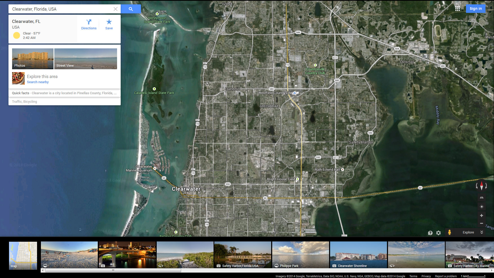Click the Search nearby link
Screen dimensions: 494x278
coord(38,82)
